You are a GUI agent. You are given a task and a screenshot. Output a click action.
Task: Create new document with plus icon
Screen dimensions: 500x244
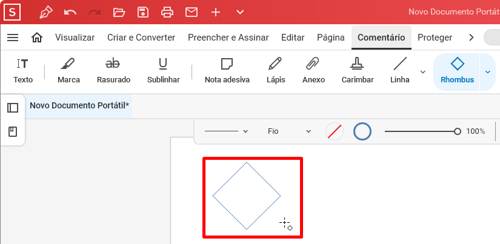216,13
